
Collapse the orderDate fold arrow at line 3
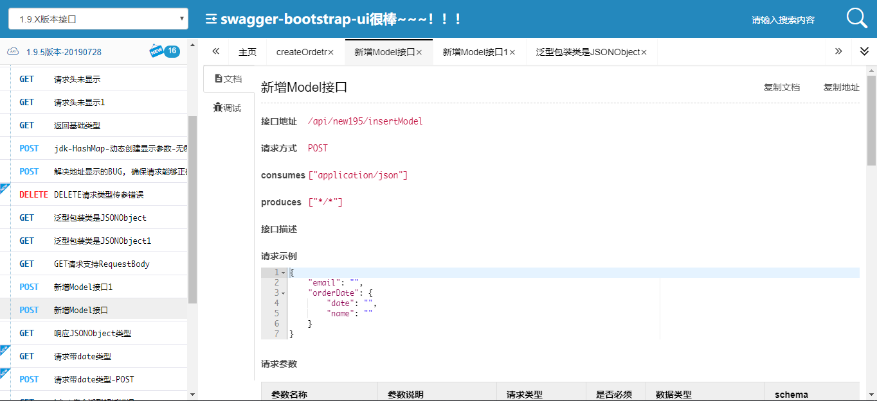pos(284,293)
